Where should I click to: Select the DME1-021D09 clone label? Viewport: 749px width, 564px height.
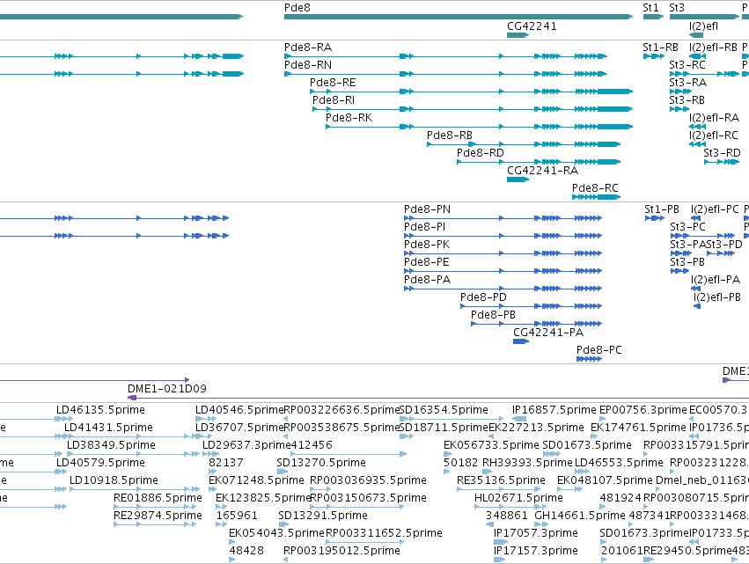[167, 389]
